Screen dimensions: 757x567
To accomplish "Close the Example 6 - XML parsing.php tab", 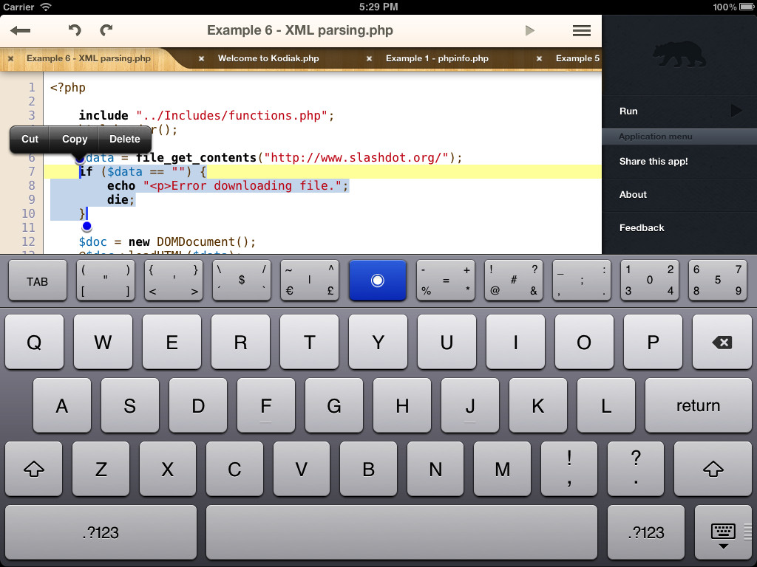I will [x=10, y=58].
